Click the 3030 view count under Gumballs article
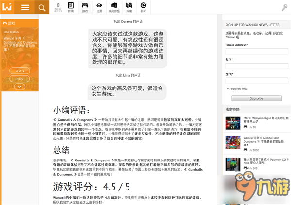291x205 pixels. coord(254,150)
